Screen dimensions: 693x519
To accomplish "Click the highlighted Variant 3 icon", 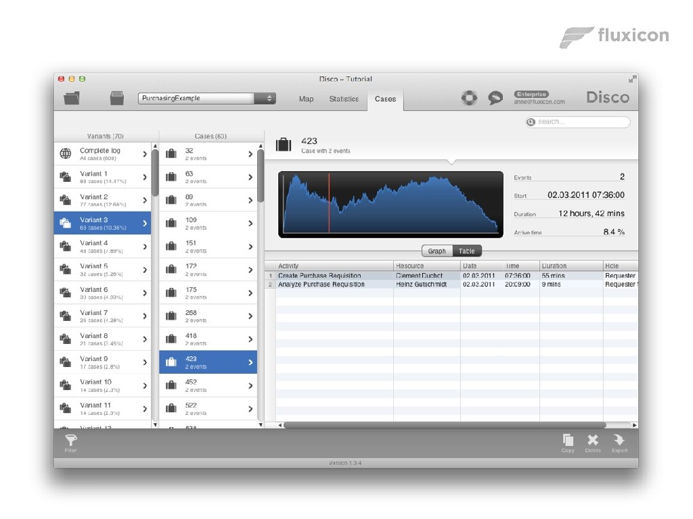I will click(x=66, y=223).
